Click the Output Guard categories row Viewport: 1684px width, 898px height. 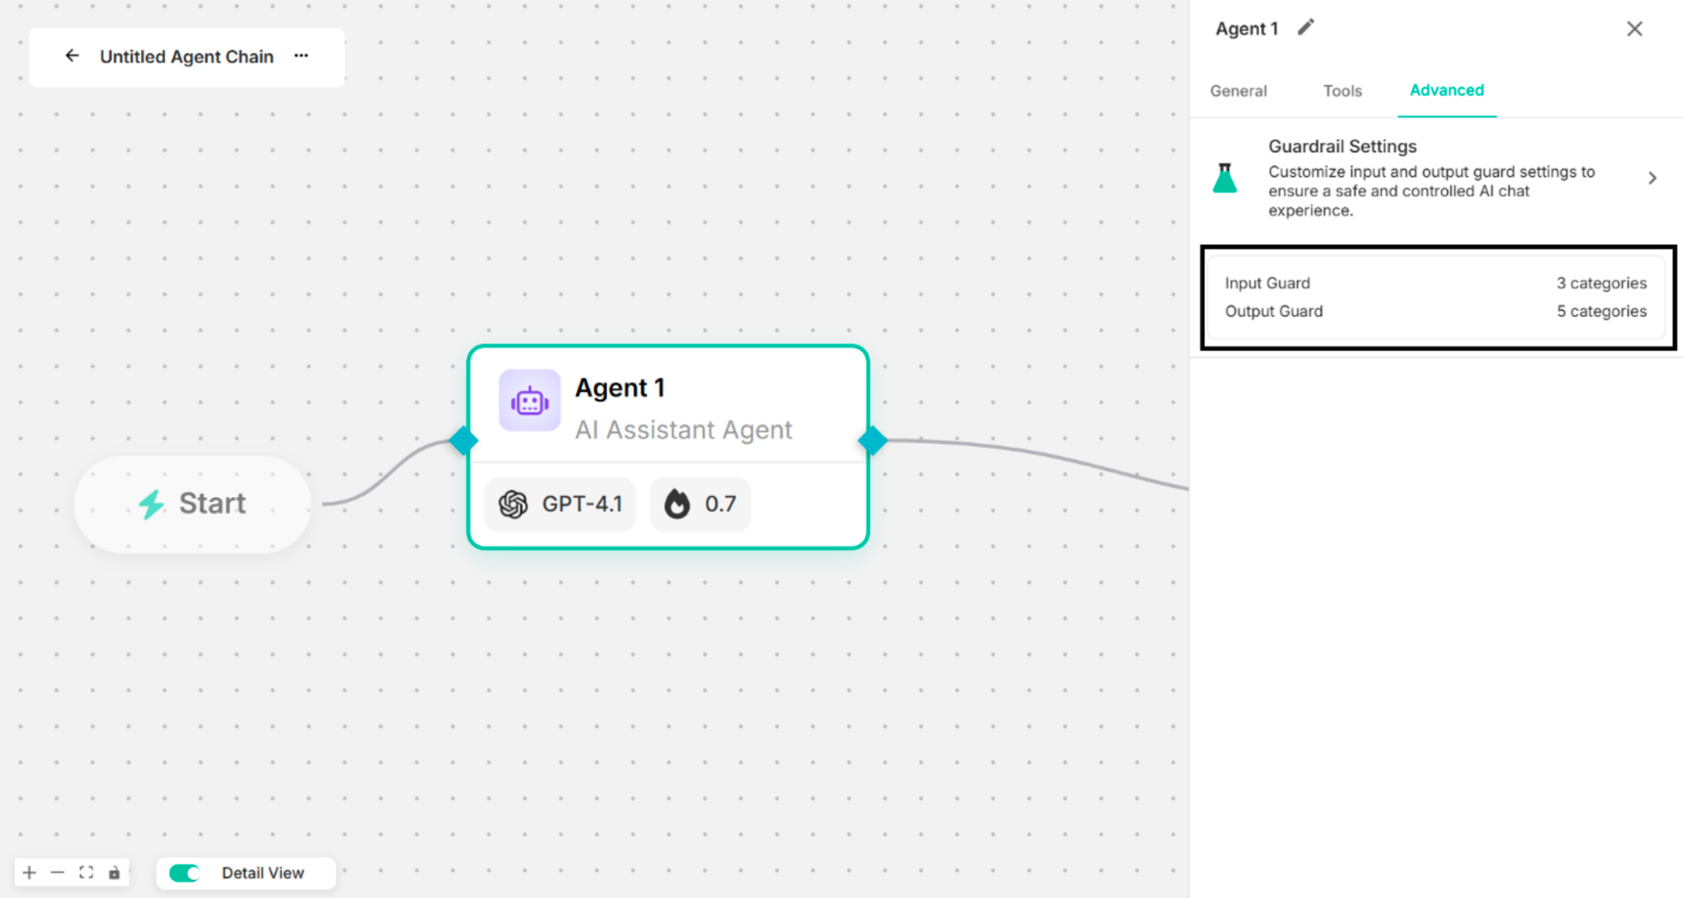(1435, 311)
